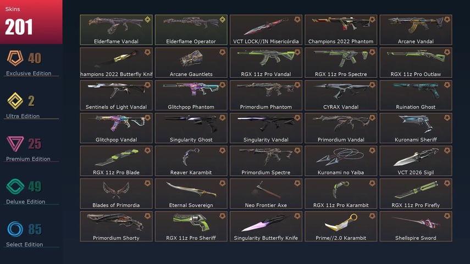Click the Select Edition blue circle icon

[15, 229]
